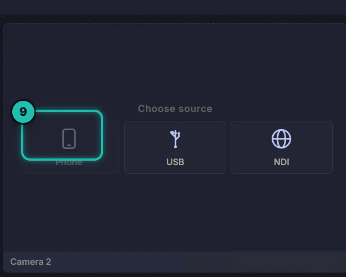Choose NDI as camera source
This screenshot has height=277, width=346.
[282, 147]
